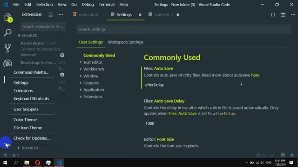Open Extensions panel more actions ellipsis

coord(61,14)
